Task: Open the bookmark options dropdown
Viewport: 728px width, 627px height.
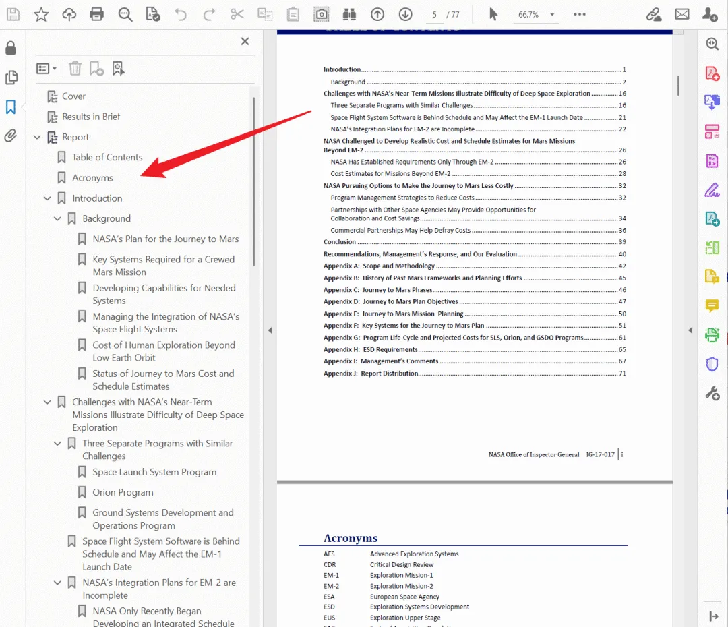Action: tap(47, 69)
